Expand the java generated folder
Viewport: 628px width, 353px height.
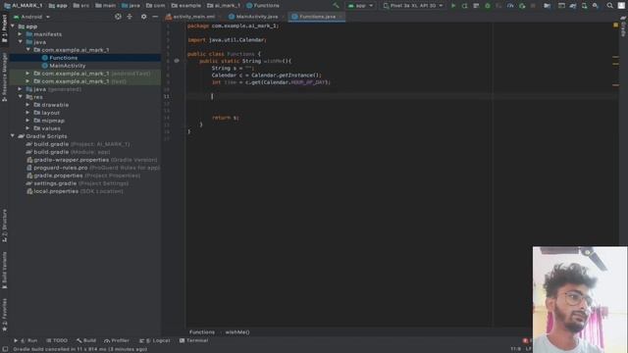(20, 89)
